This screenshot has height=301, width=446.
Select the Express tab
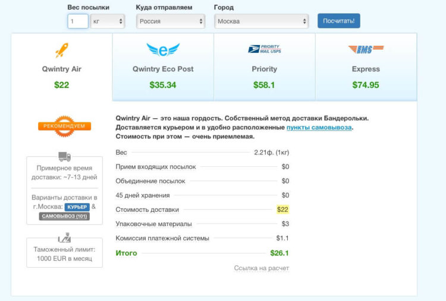366,67
